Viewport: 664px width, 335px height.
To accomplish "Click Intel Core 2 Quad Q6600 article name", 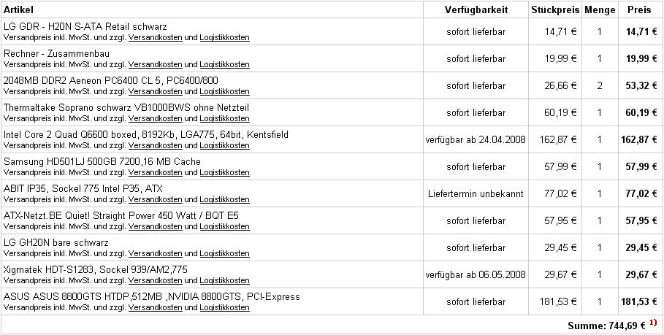I will (x=145, y=135).
